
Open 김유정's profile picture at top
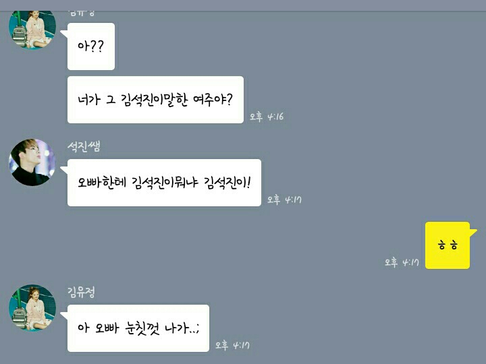tap(32, 30)
